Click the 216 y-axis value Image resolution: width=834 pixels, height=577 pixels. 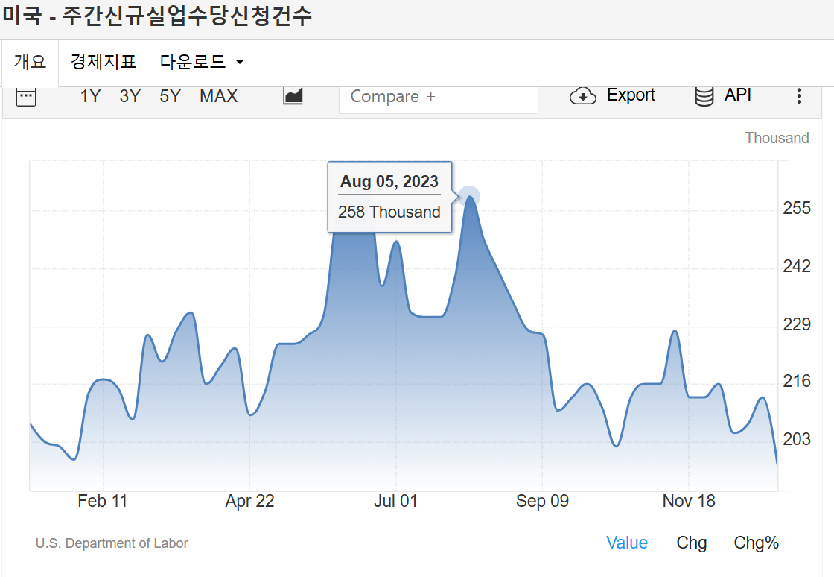[x=797, y=381]
